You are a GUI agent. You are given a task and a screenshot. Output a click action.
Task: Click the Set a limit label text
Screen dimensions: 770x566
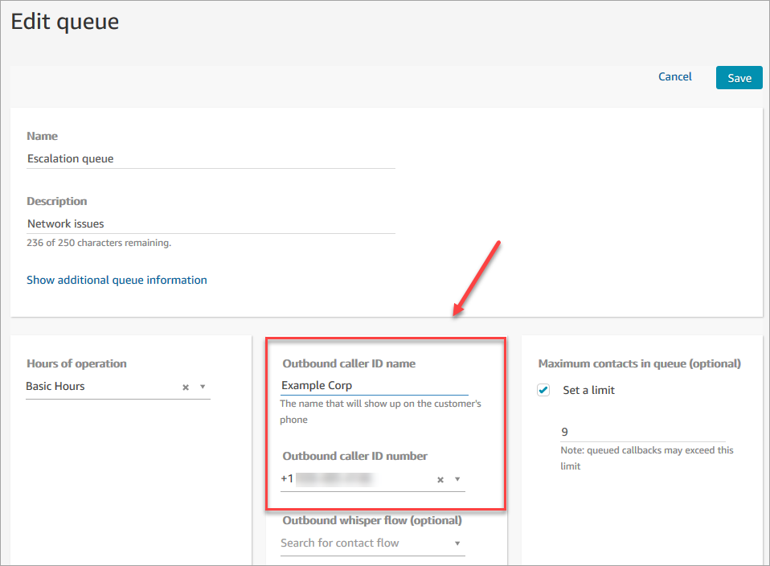(x=588, y=390)
